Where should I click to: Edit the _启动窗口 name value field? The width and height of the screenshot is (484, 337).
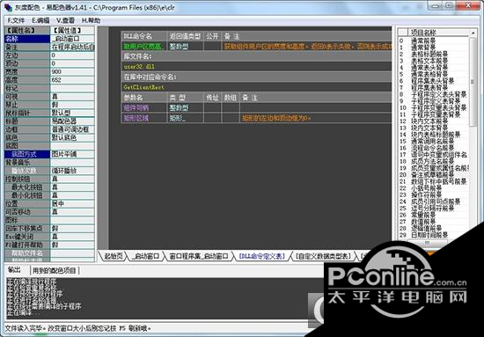click(x=72, y=39)
